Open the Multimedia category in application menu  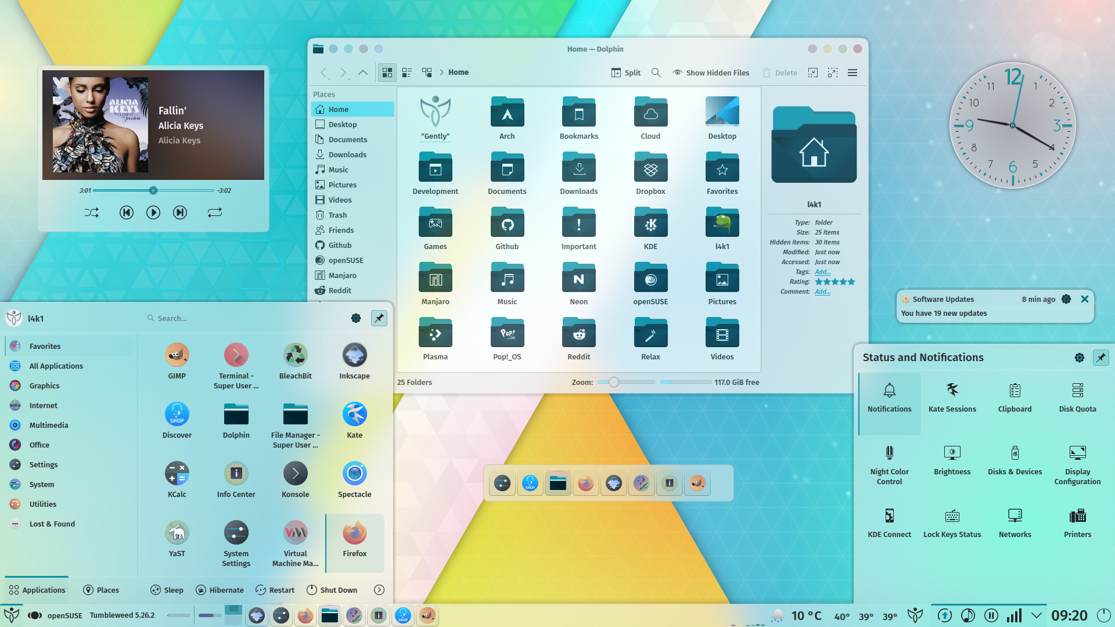tap(49, 425)
